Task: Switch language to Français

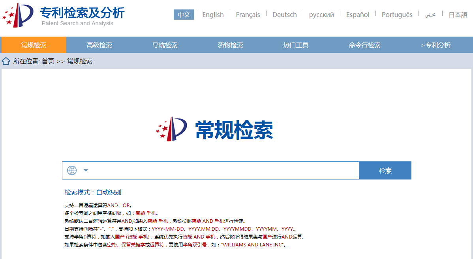Action: [x=248, y=15]
